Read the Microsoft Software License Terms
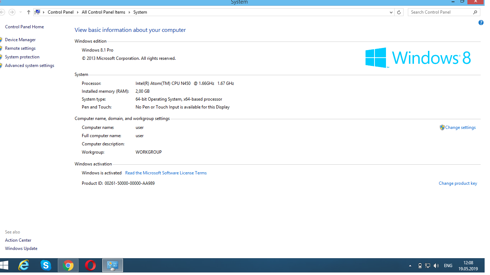Screen dimensions: 490x275 pos(166,173)
